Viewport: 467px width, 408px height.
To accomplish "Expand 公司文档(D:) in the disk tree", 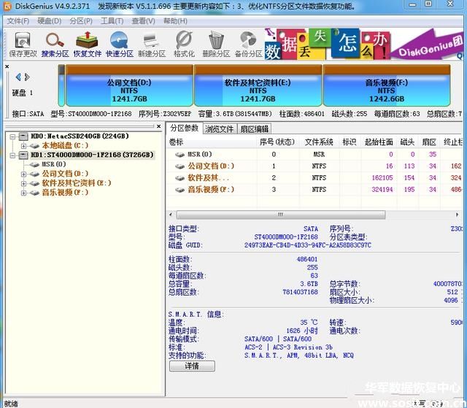I will 24,174.
